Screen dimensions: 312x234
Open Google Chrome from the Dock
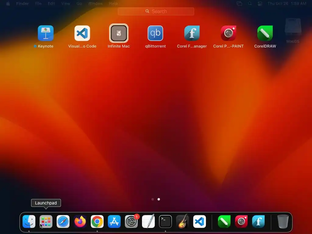97,222
